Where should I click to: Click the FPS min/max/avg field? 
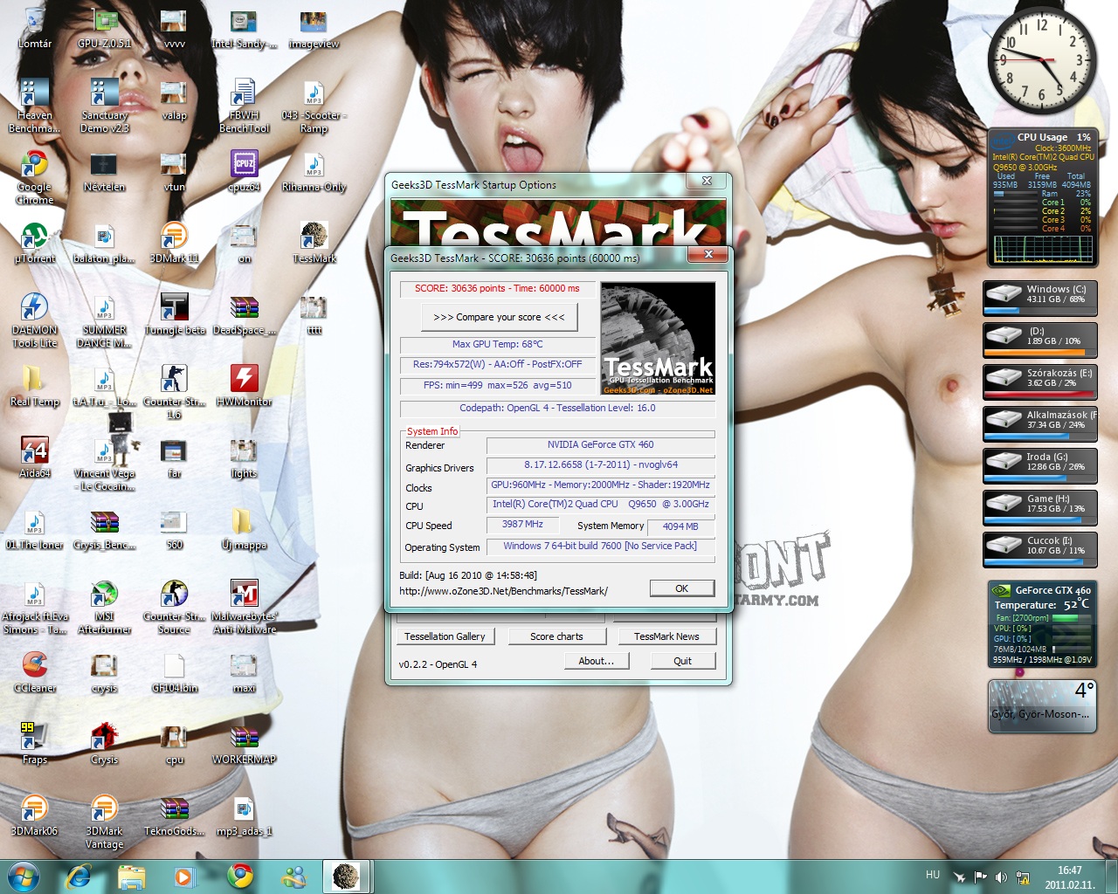tap(497, 385)
